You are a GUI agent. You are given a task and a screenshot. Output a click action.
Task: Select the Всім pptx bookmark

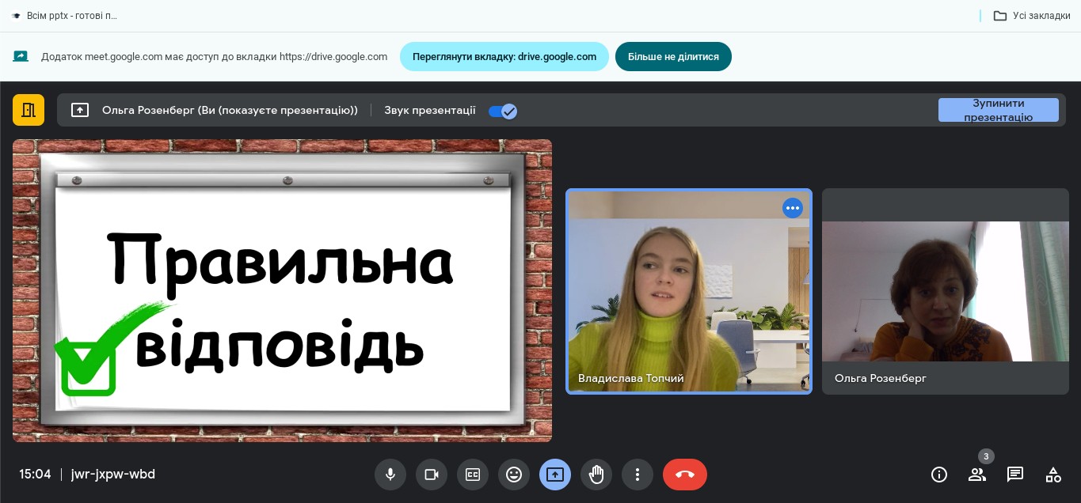(x=65, y=16)
